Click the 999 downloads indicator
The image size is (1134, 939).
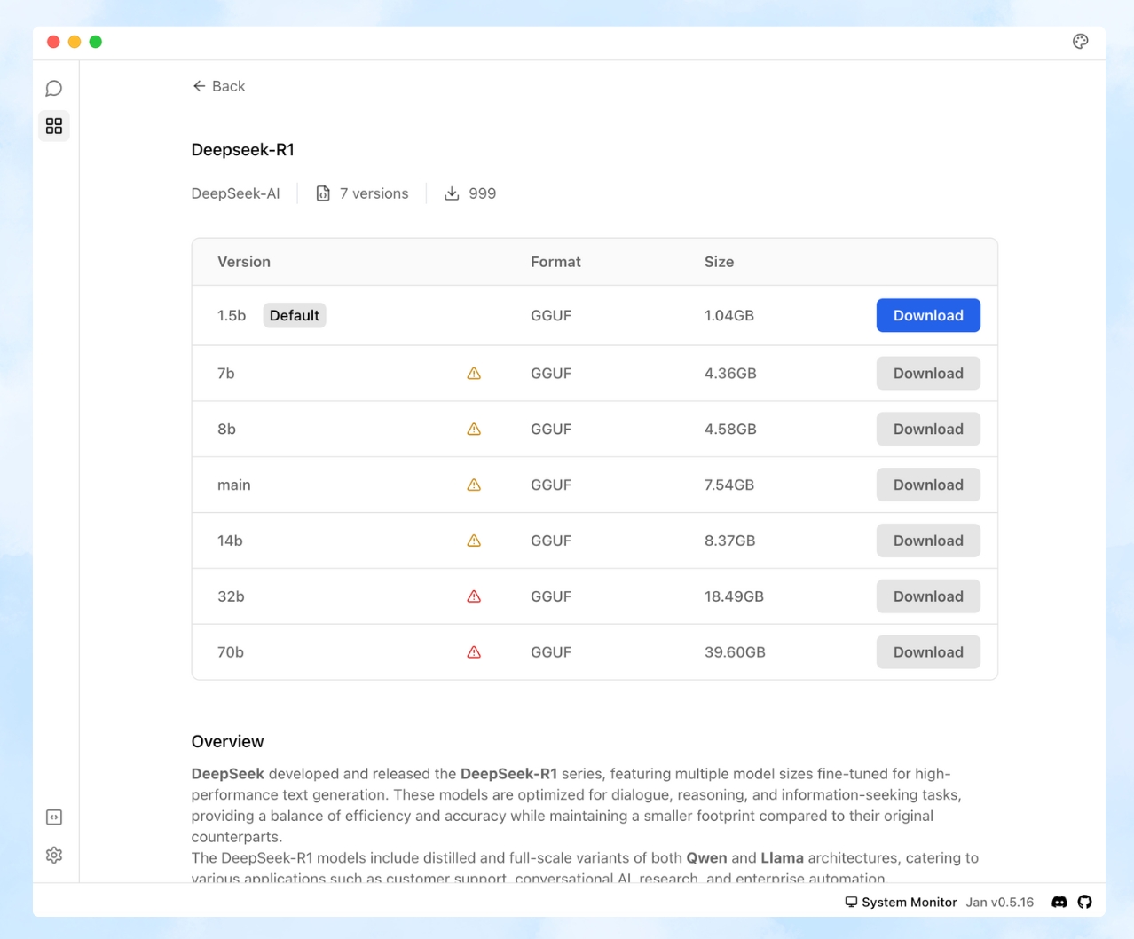[x=469, y=193]
